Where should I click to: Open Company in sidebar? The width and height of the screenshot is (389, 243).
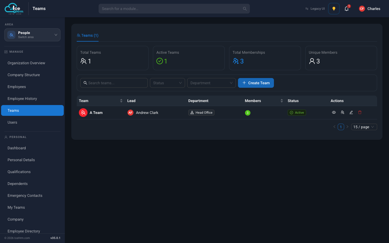tap(32, 219)
